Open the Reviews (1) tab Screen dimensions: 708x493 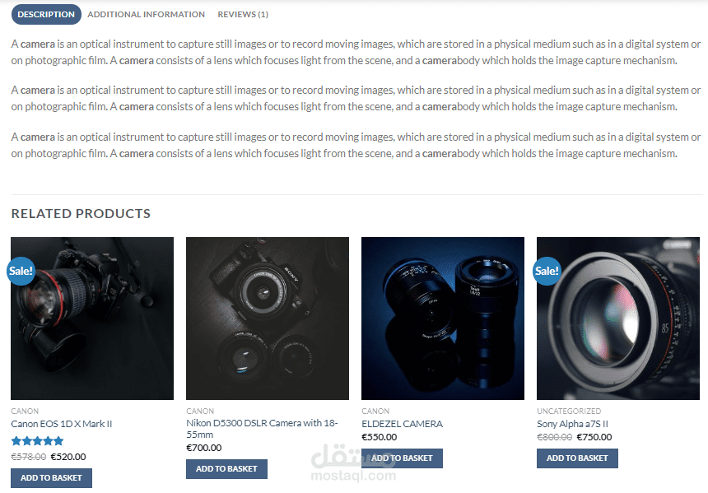[x=243, y=15]
